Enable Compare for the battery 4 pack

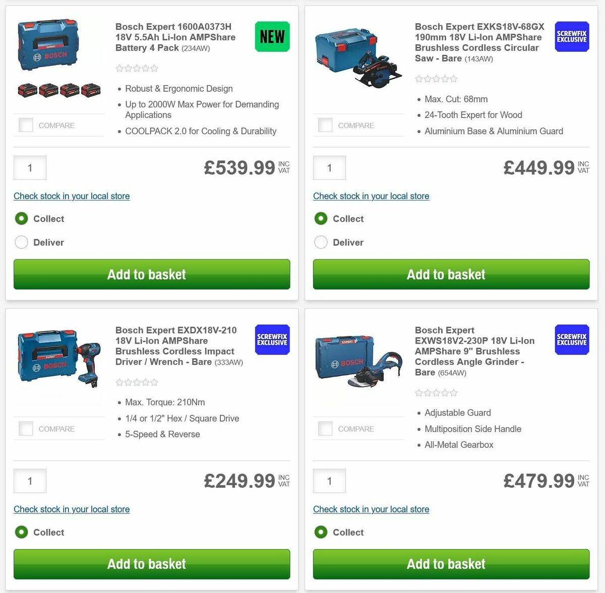pos(25,124)
